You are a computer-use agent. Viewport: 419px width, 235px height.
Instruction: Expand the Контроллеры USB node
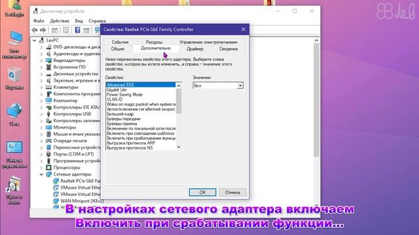tap(41, 114)
